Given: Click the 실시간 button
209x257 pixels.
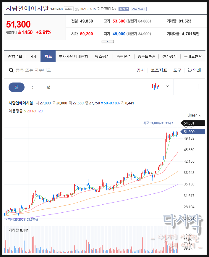Looking at the screenshot, I should pyautogui.click(x=124, y=9).
